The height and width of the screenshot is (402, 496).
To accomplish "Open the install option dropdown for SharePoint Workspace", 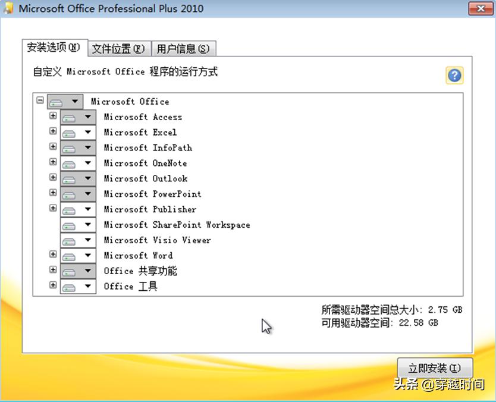I will coord(87,225).
